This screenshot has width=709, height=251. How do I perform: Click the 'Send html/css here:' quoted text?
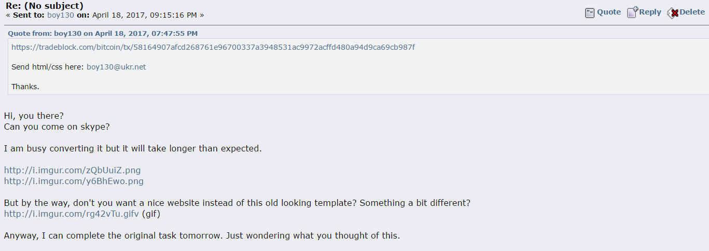coord(48,67)
